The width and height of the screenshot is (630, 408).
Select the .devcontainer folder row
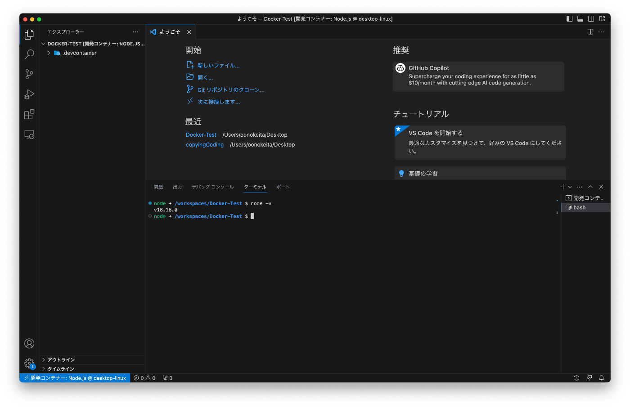(92, 53)
